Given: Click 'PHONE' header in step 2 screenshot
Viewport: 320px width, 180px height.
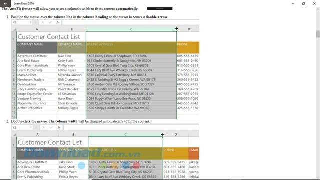Looking at the screenshot, I should tap(176, 153).
